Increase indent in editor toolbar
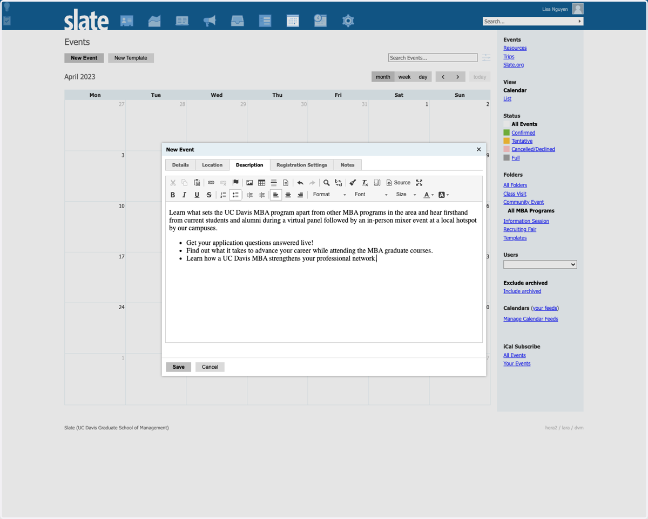This screenshot has height=519, width=648. click(x=262, y=195)
